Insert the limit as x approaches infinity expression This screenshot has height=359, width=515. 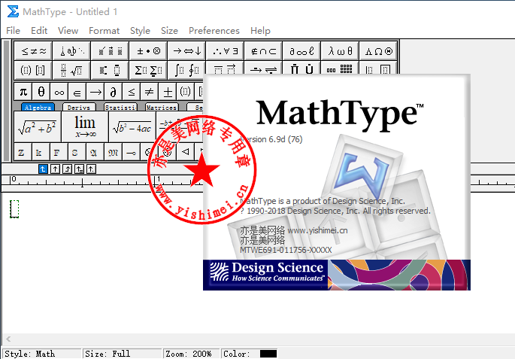pyautogui.click(x=85, y=127)
